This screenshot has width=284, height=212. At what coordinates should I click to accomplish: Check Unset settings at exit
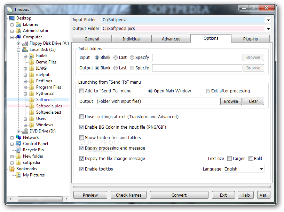pos(81,117)
